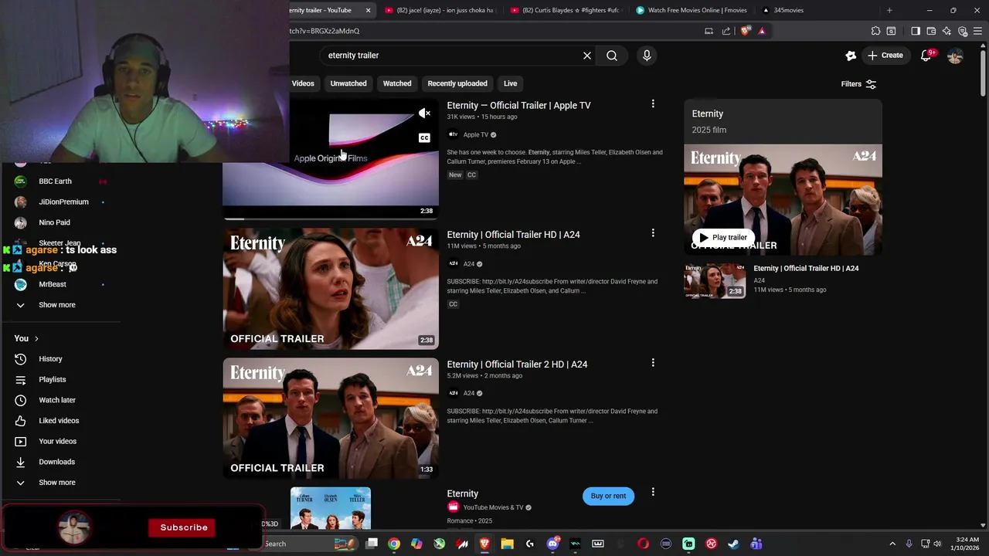
Task: Click the Brave Rewards triangle icon
Action: [x=762, y=31]
